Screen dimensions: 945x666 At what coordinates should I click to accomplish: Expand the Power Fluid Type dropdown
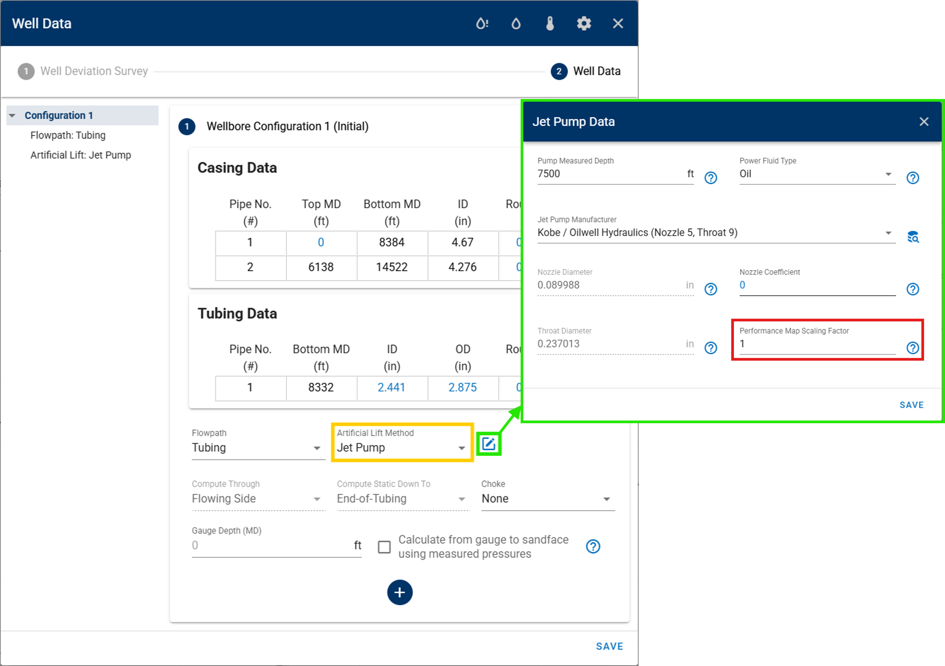coord(817,174)
